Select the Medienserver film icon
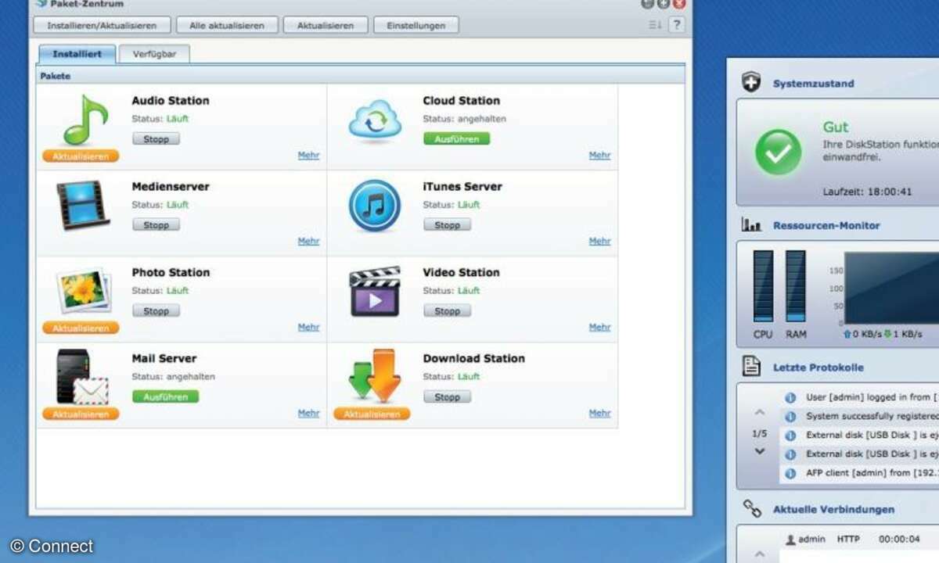This screenshot has height=563, width=939. [x=82, y=206]
